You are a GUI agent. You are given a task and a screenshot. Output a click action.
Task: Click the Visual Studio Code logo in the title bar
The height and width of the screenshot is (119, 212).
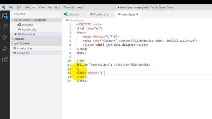(4, 7)
